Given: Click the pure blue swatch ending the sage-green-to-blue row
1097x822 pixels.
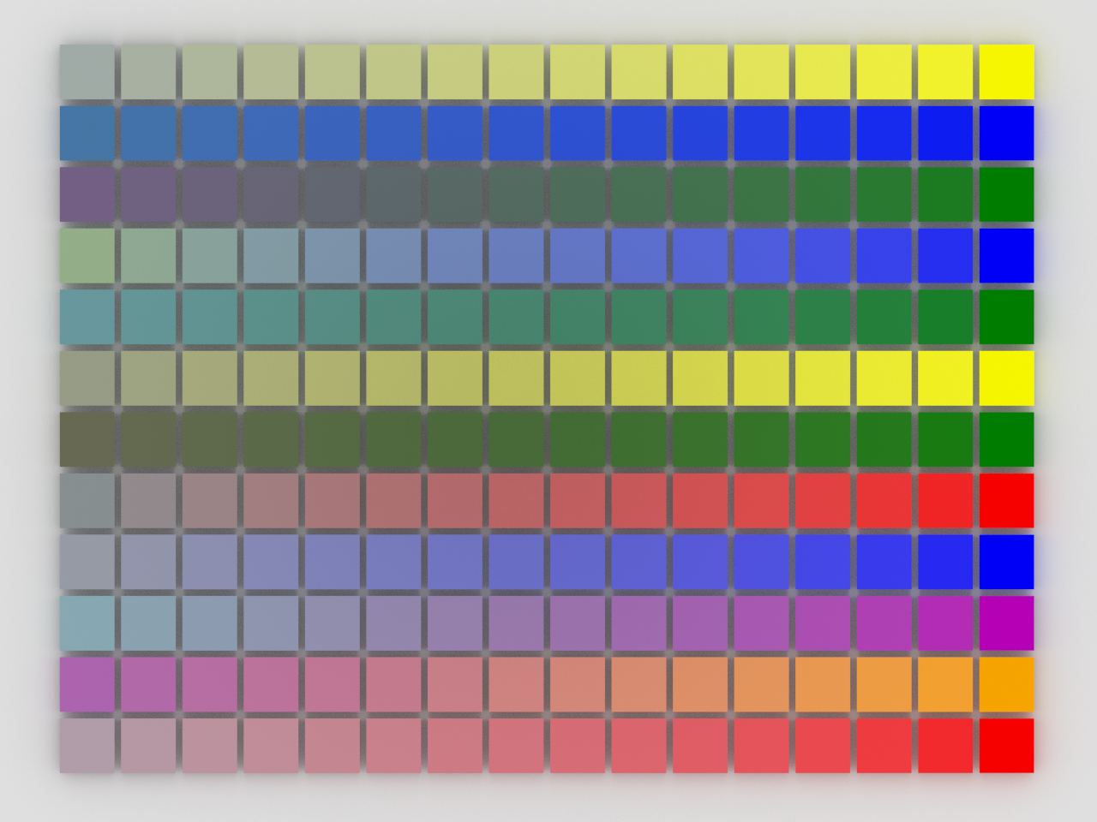Looking at the screenshot, I should pyautogui.click(x=1006, y=255).
